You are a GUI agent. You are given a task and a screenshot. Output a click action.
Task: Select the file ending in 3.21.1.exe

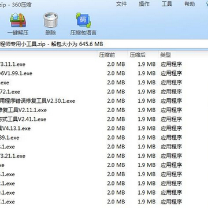pos(13,156)
